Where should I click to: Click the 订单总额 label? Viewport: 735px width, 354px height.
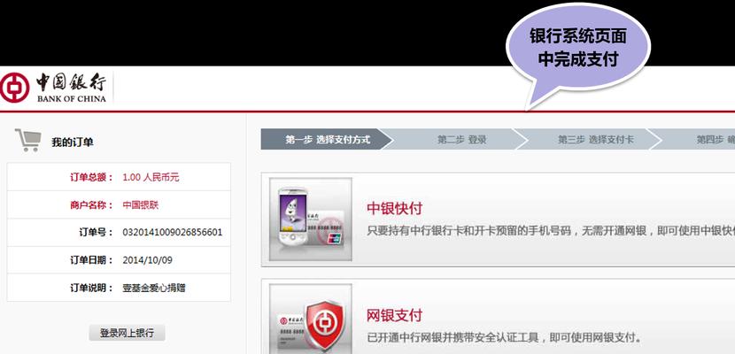pyautogui.click(x=92, y=178)
